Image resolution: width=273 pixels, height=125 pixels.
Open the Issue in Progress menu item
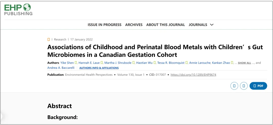104,25
